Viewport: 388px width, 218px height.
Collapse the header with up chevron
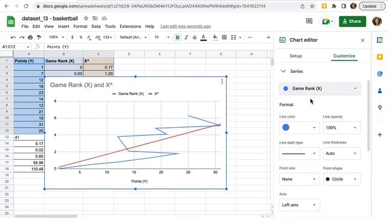click(x=269, y=38)
